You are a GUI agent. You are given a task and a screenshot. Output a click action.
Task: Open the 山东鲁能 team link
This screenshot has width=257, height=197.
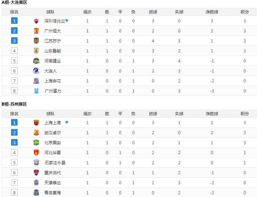point(53,51)
